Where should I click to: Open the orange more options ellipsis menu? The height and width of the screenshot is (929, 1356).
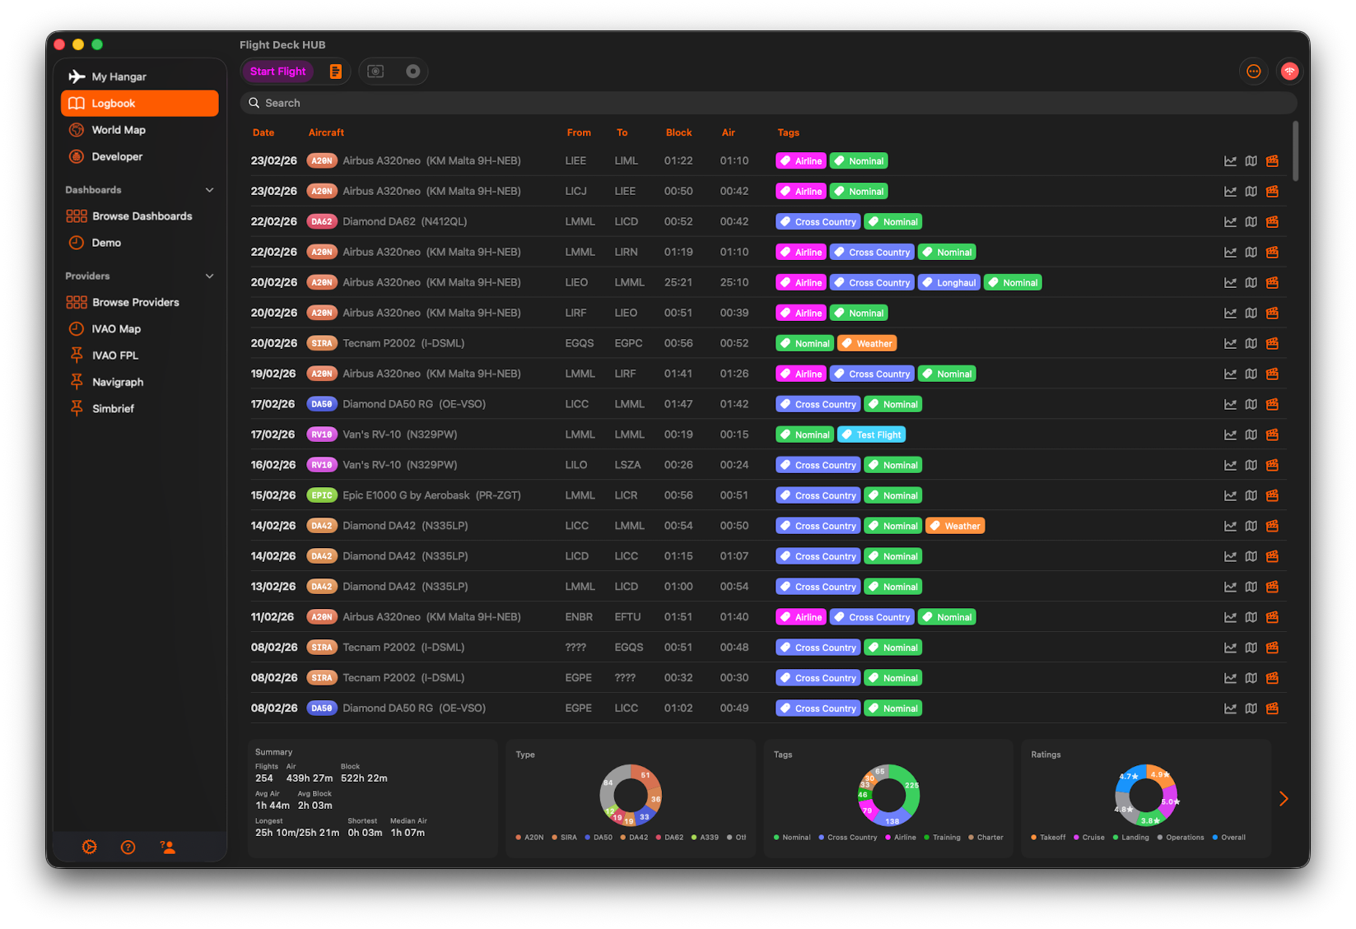(x=1253, y=72)
